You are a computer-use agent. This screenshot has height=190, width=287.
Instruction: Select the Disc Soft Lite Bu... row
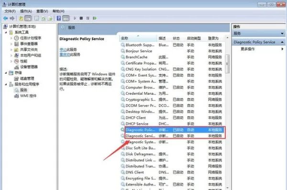click(x=172, y=148)
